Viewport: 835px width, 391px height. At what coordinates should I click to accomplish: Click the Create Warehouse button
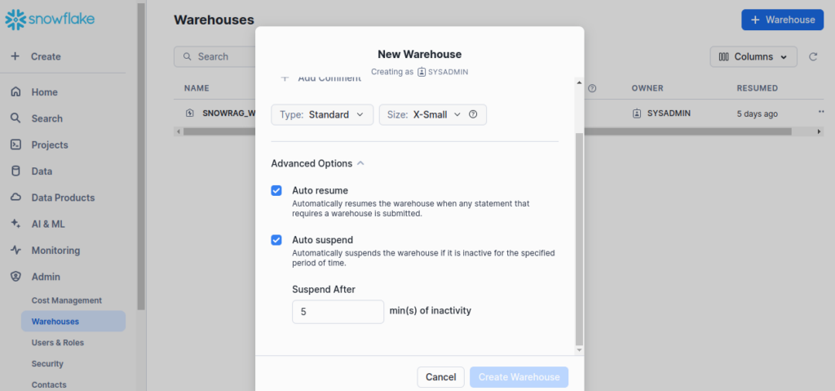[x=519, y=377]
